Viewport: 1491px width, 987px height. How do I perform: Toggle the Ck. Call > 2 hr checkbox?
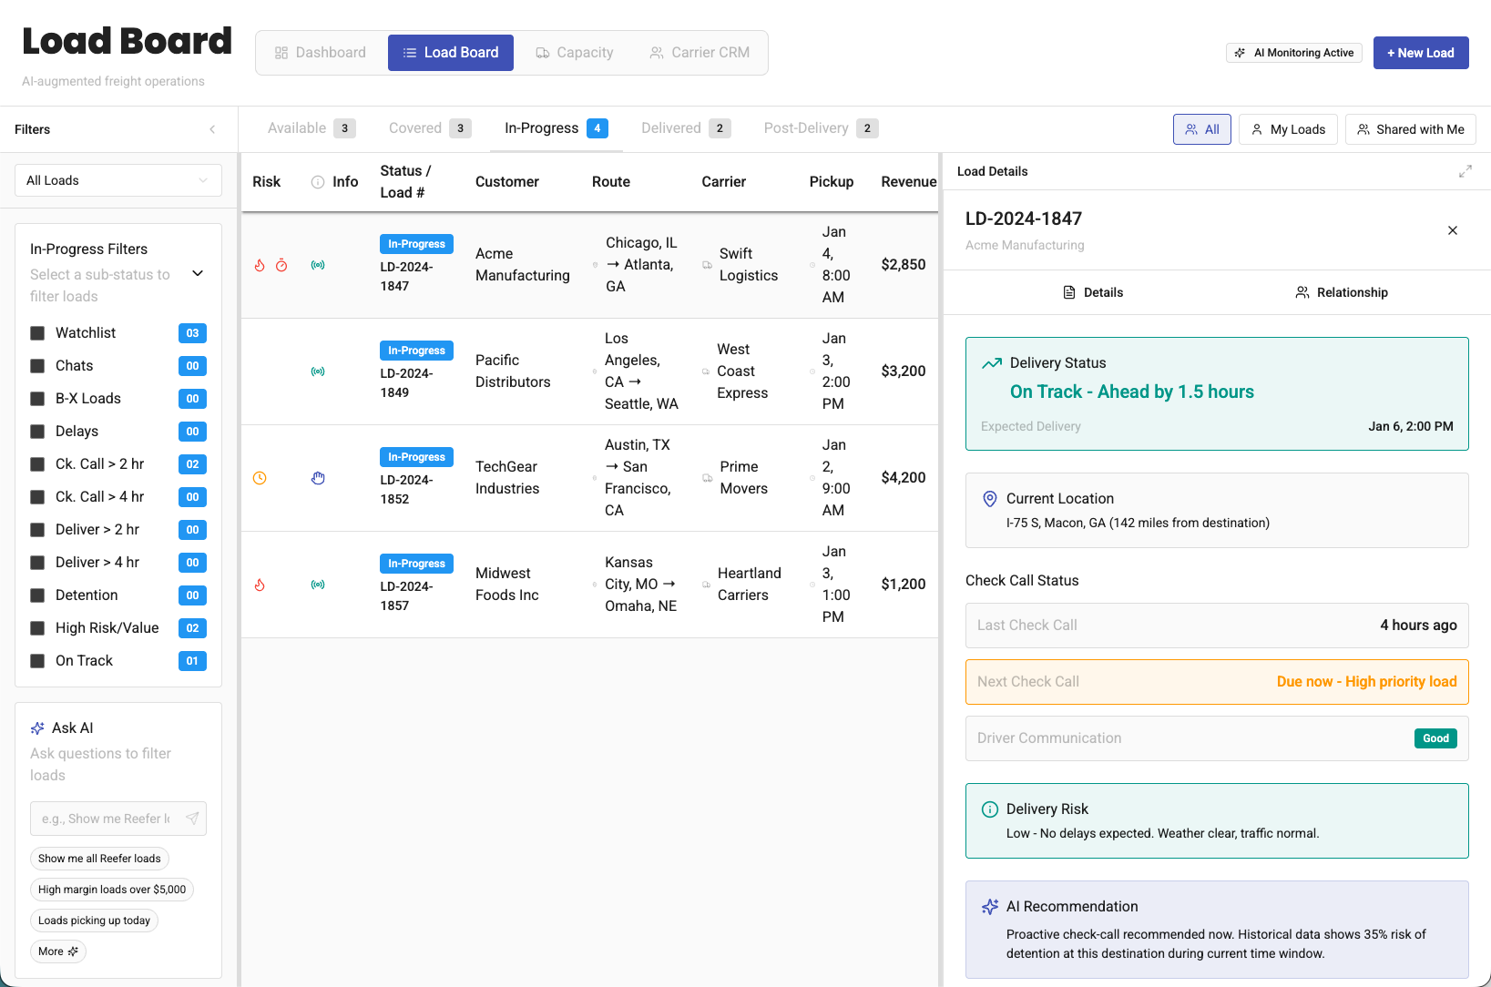click(x=38, y=464)
